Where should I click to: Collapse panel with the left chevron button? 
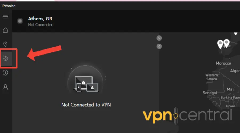point(159,47)
